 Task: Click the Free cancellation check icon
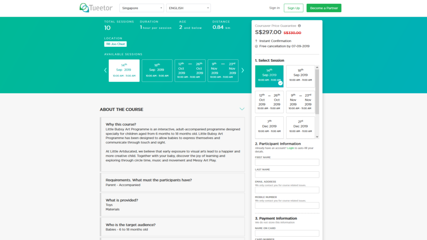coord(256,46)
